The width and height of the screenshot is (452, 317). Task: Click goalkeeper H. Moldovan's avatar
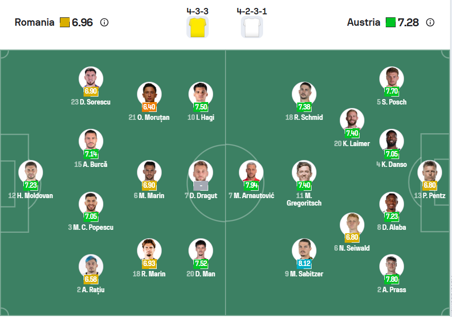coord(31,172)
